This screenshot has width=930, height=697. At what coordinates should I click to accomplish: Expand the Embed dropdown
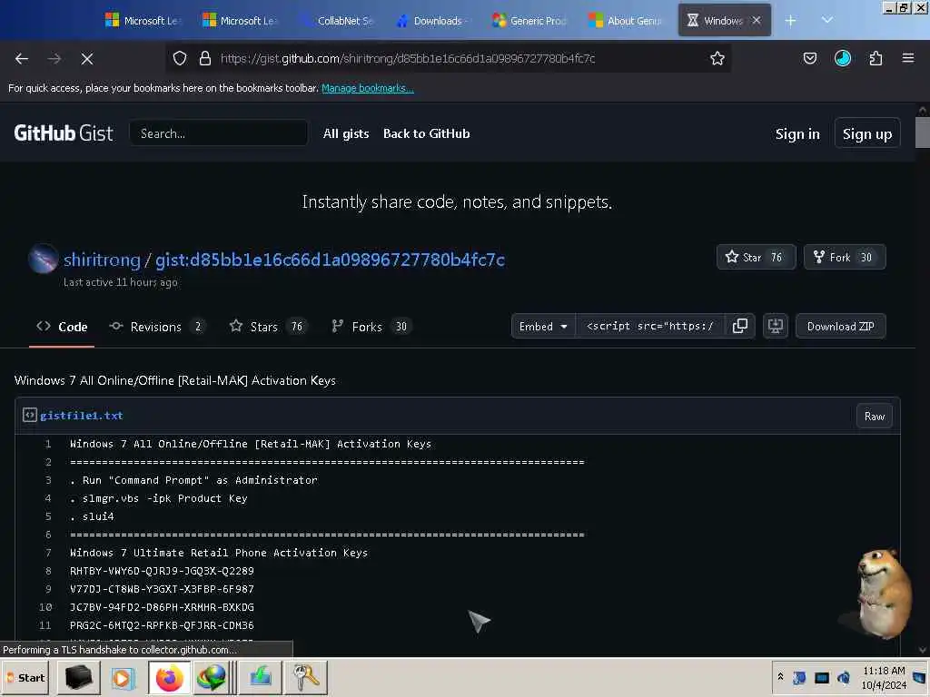(x=543, y=327)
